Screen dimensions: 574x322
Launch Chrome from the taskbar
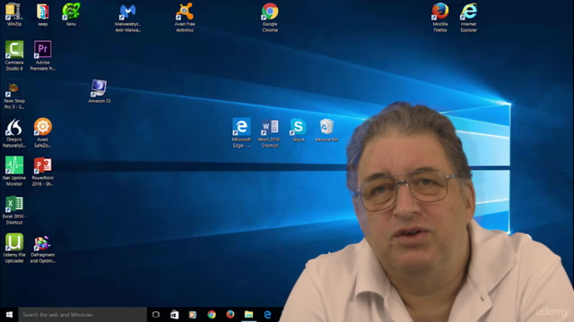tap(212, 314)
